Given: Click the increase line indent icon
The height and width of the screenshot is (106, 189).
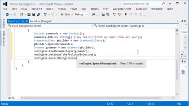Looking at the screenshot, I should [x=108, y=14].
